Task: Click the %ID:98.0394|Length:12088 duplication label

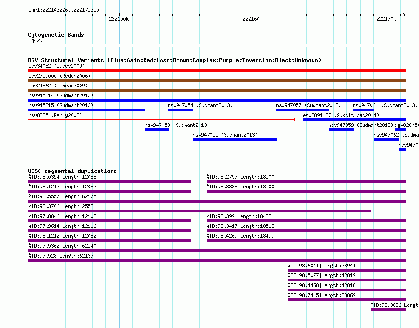Action: tap(62, 177)
